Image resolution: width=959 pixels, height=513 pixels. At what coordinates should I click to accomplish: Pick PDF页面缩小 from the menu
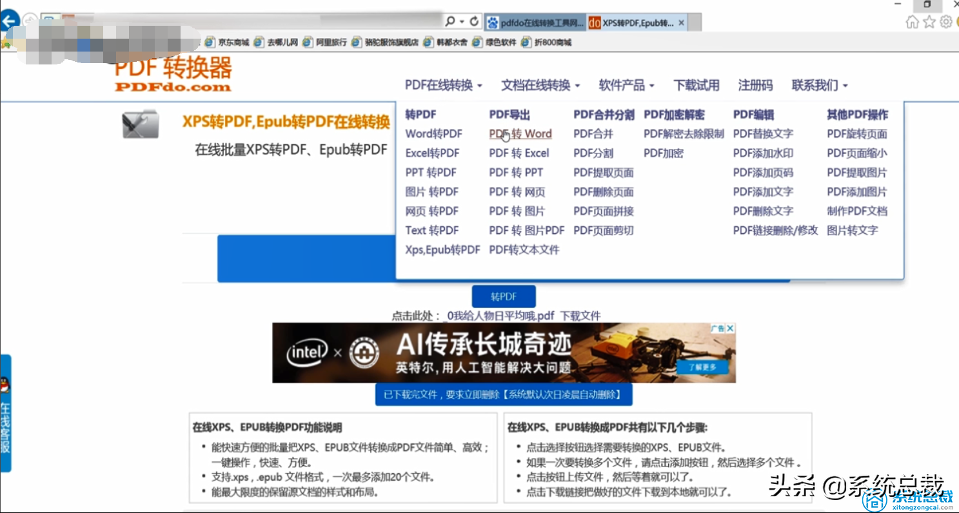pyautogui.click(x=857, y=153)
